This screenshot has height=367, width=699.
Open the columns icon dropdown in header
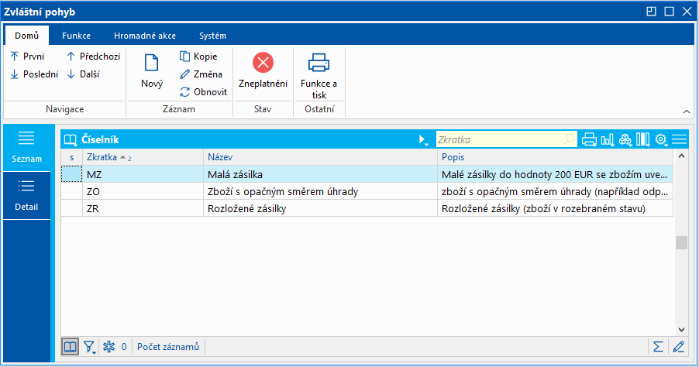coord(643,140)
